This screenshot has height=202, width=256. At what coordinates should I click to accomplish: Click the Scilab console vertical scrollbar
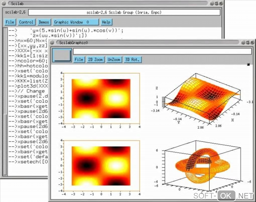[x=5, y=102]
